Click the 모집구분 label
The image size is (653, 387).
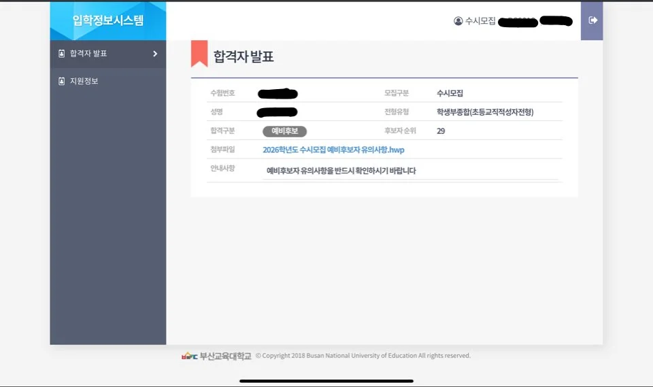tap(397, 93)
